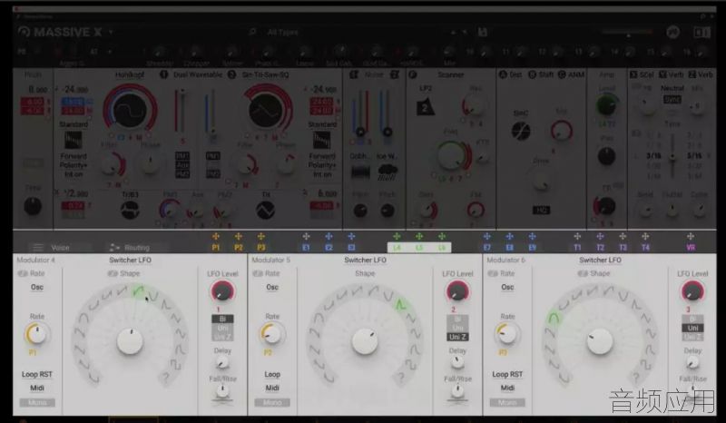Open the All Types preset filter dropdown
Viewport: 726px width, 423px height.
(282, 32)
